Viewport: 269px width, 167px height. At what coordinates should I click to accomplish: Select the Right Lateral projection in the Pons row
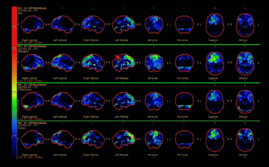pyautogui.click(x=32, y=25)
